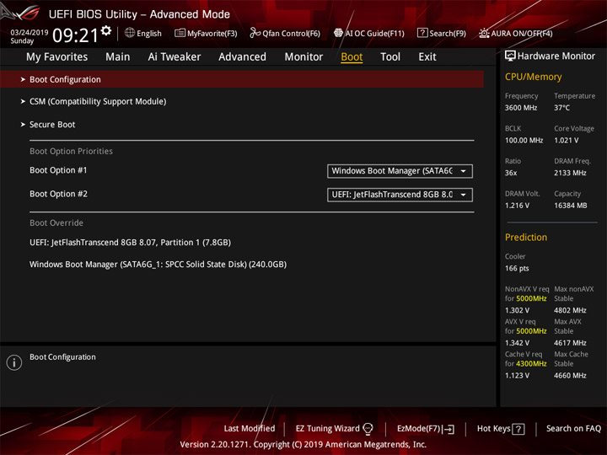This screenshot has height=455, width=607.
Task: Click the 3600 MHz frequency value
Action: click(521, 108)
